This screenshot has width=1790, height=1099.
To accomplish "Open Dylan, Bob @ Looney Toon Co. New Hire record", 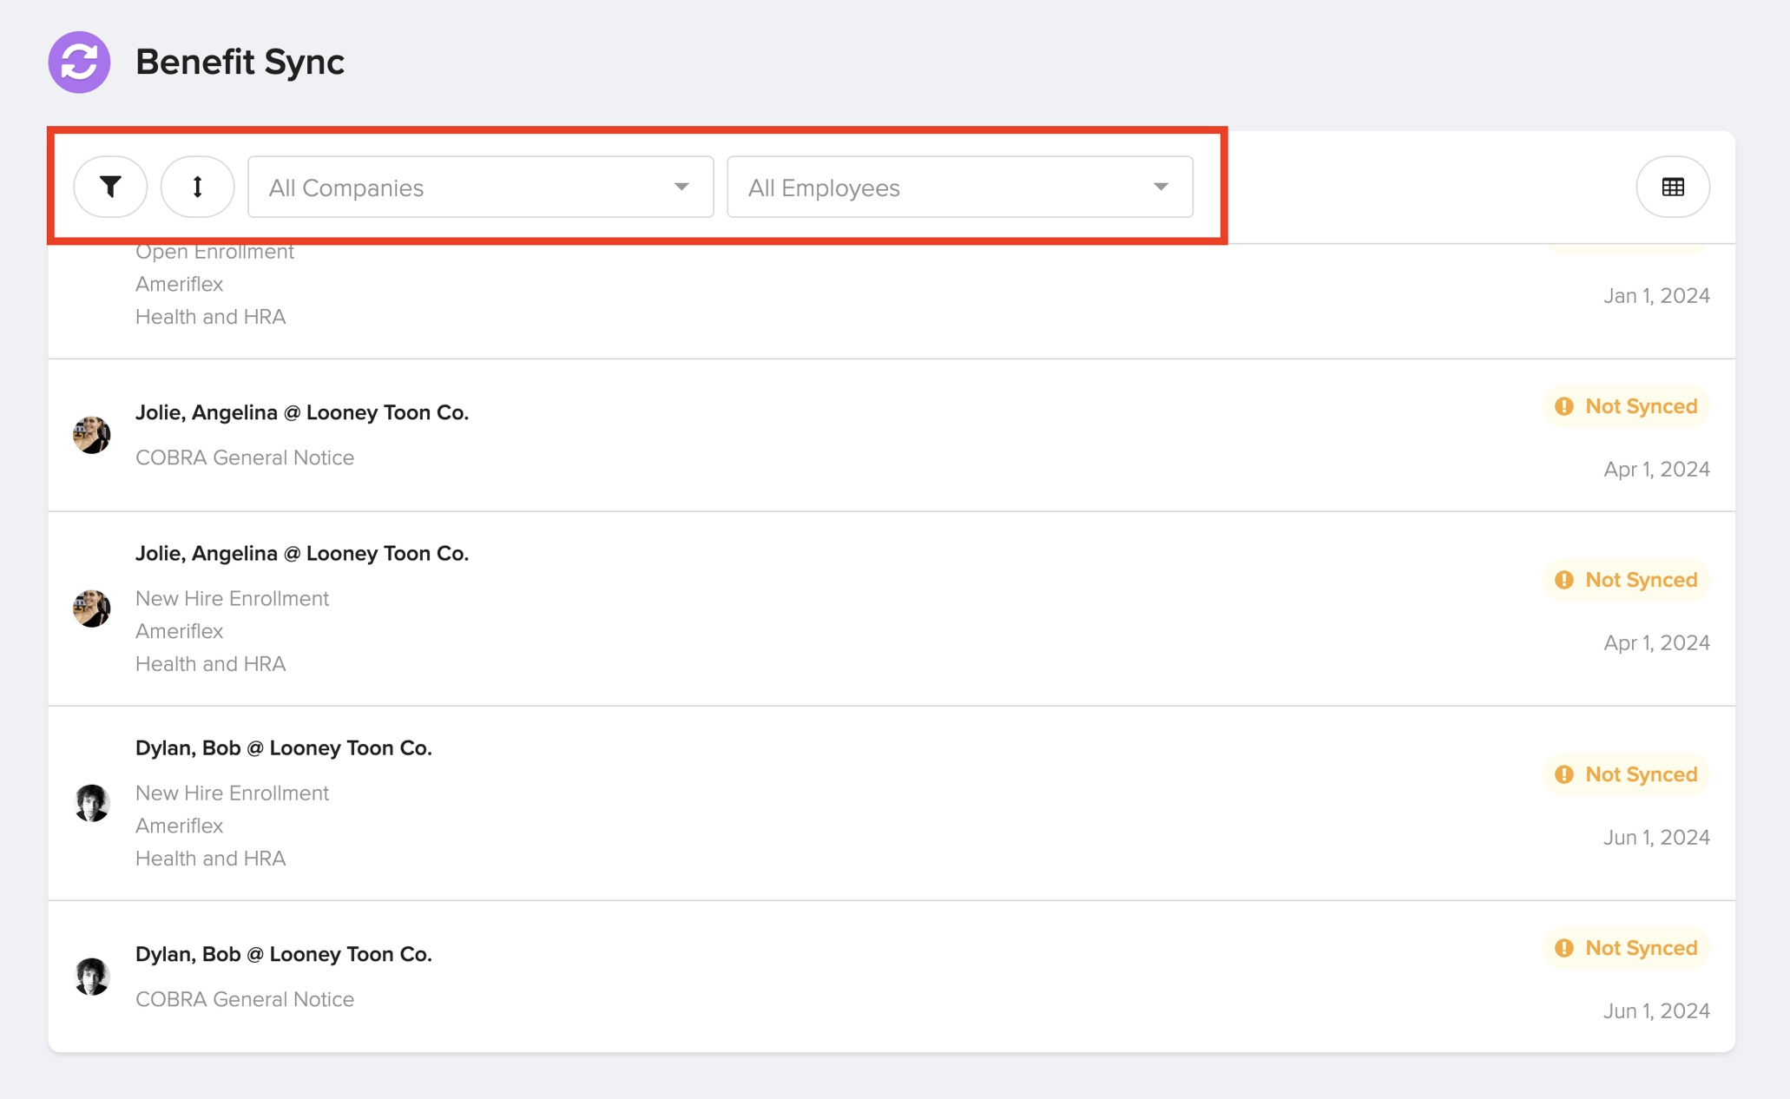I will point(608,803).
